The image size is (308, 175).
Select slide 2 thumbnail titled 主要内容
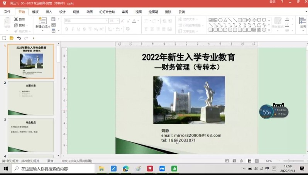coord(30,98)
